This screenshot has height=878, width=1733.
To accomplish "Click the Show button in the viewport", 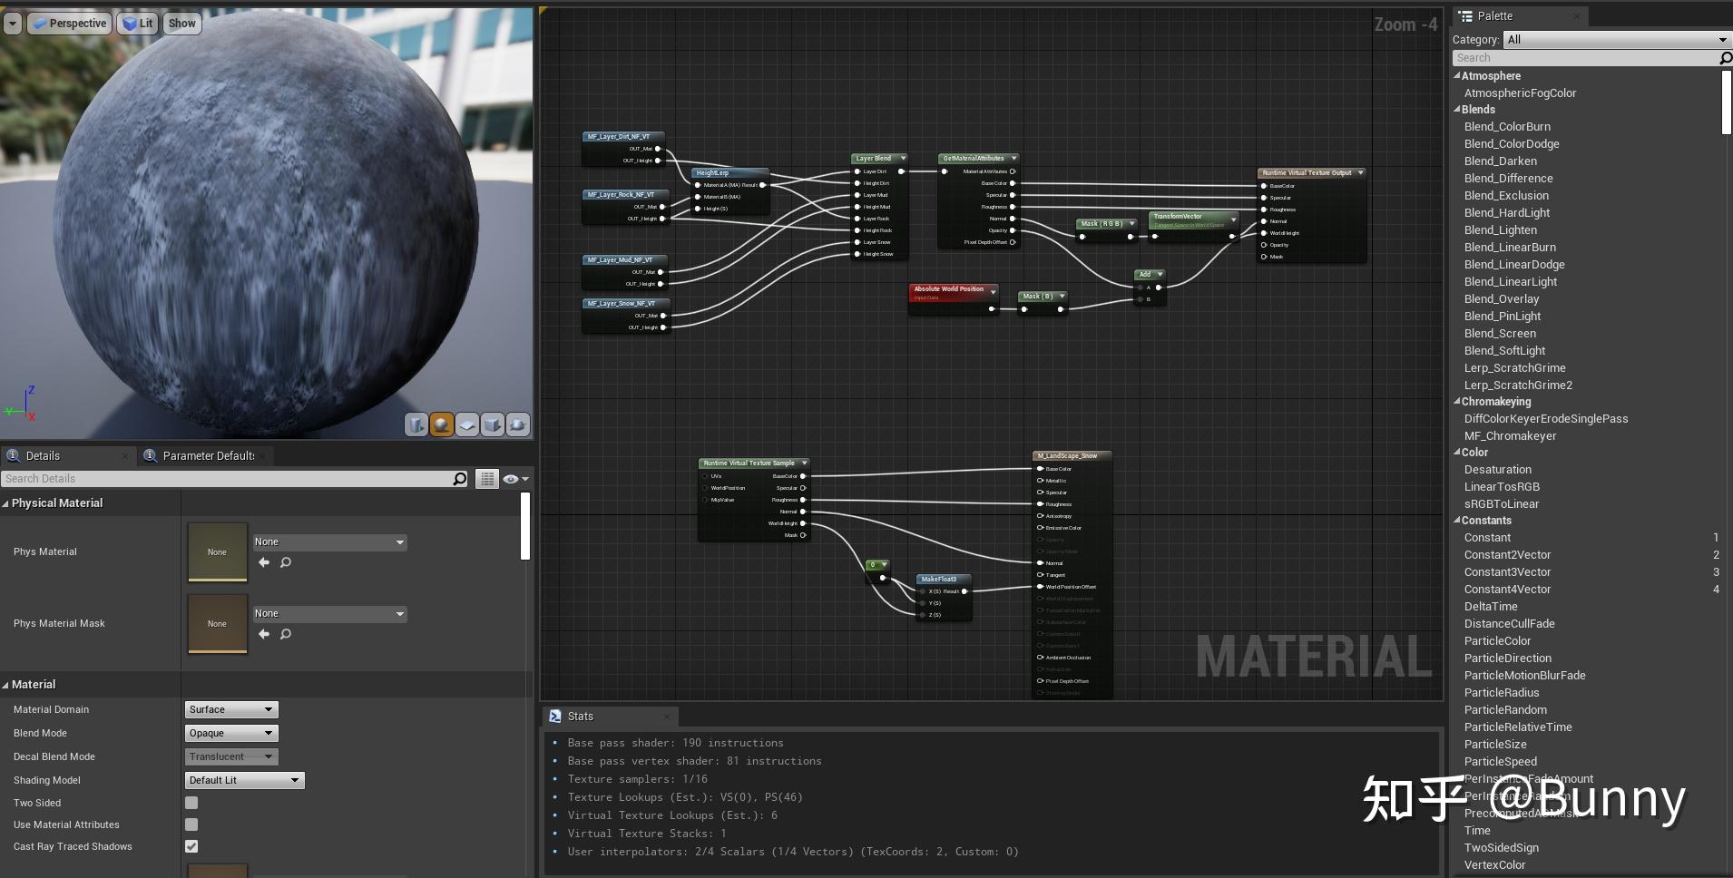I will (x=181, y=23).
